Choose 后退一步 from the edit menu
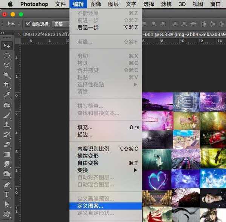 click(x=105, y=28)
